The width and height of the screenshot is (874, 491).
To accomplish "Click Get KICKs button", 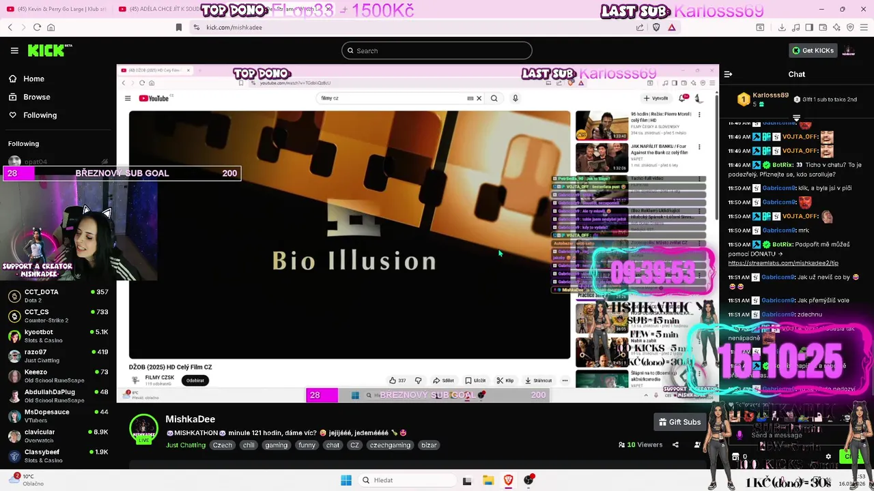I will coord(813,50).
